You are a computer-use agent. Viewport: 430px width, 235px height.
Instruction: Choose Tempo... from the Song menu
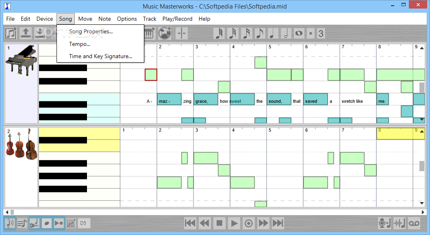point(100,44)
